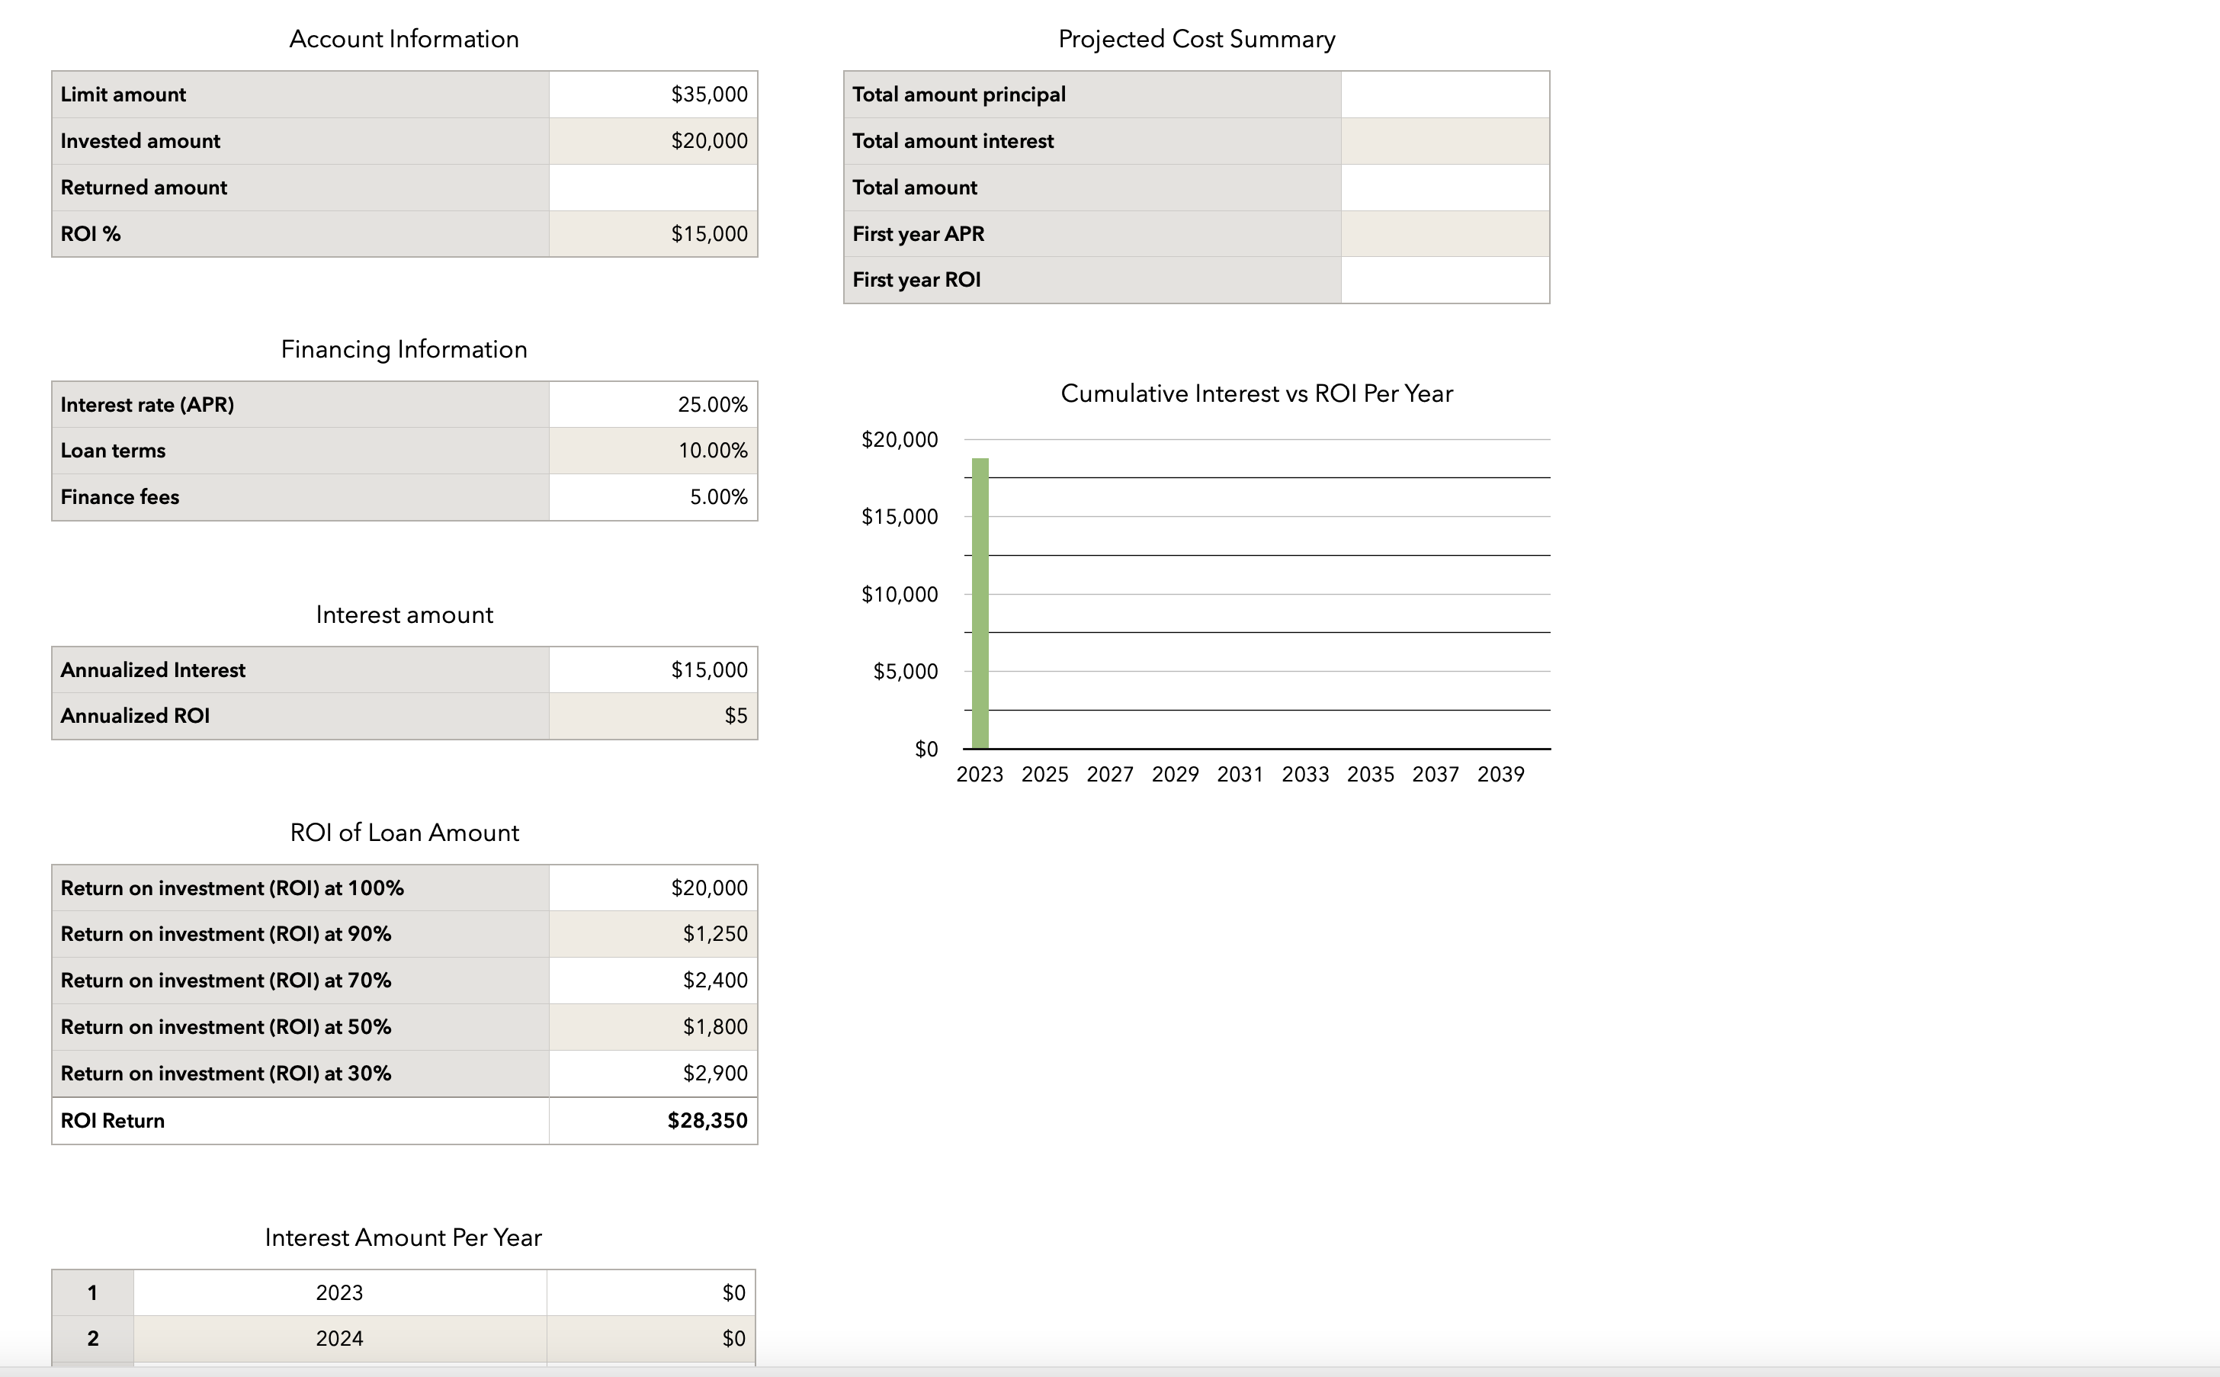This screenshot has height=1377, width=2220.
Task: Click the Total amount principal empty value cell
Action: point(1443,94)
